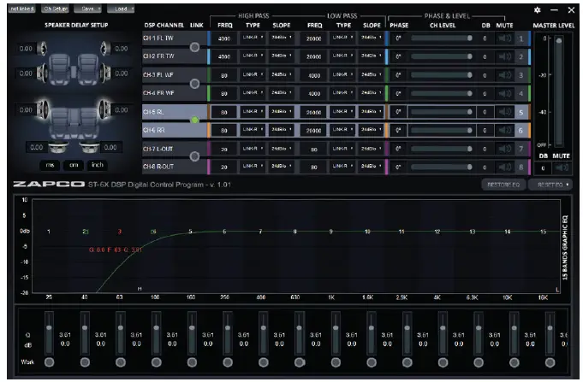The width and height of the screenshot is (583, 382).
Task: Mute channel CH6 RR speaker icon
Action: [x=505, y=130]
